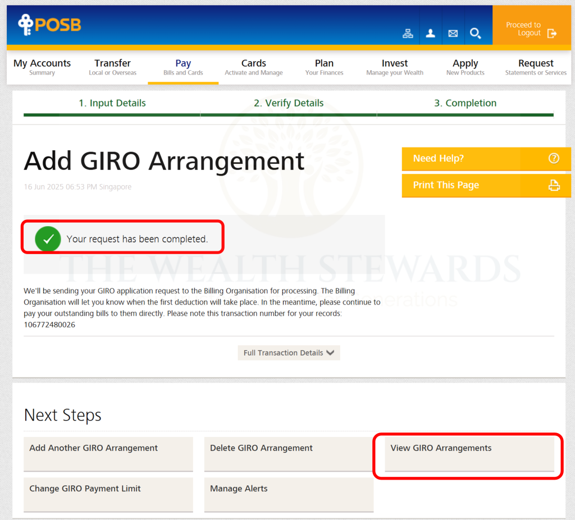
Task: Open Manage Alerts
Action: point(289,495)
